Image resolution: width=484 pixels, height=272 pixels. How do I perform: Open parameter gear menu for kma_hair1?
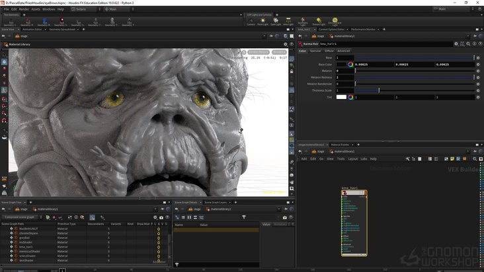[x=456, y=44]
